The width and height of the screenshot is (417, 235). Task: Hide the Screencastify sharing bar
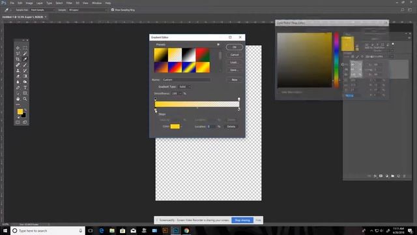point(258,220)
